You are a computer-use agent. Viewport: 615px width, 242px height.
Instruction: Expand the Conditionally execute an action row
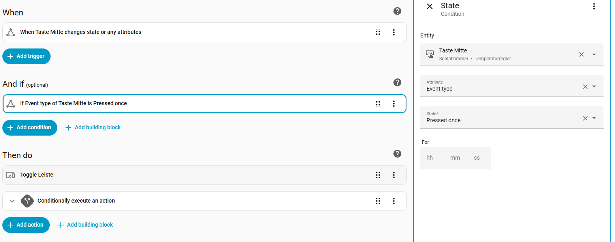click(12, 201)
